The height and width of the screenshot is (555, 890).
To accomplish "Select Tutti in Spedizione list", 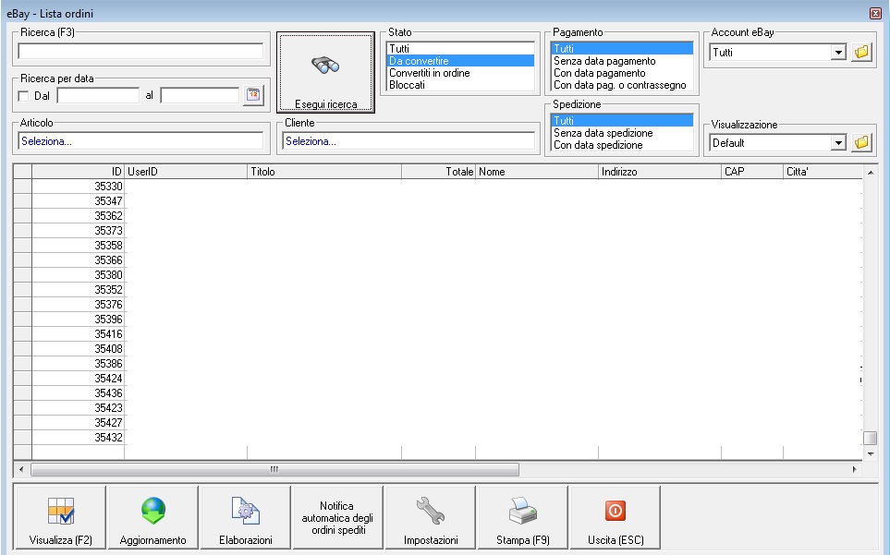I will [622, 121].
